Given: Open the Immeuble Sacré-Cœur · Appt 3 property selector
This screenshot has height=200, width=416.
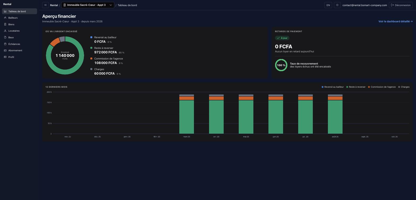Looking at the screenshot, I should [88, 5].
